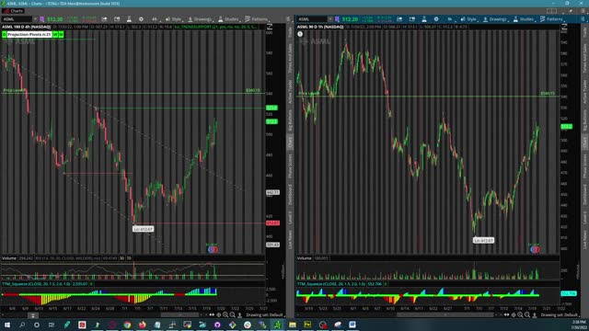
Task: Edit the ASML symbol field in left chart
Action: 17,19
